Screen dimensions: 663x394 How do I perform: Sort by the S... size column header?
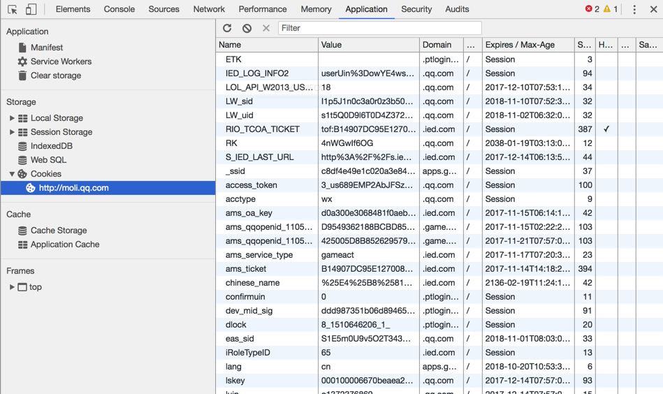tap(585, 45)
